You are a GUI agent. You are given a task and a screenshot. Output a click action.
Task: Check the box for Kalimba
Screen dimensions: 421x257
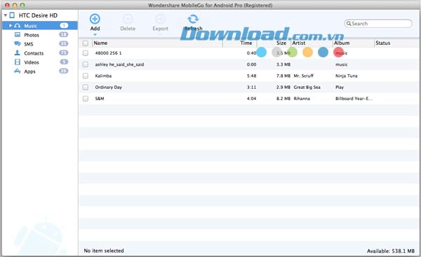click(x=86, y=76)
